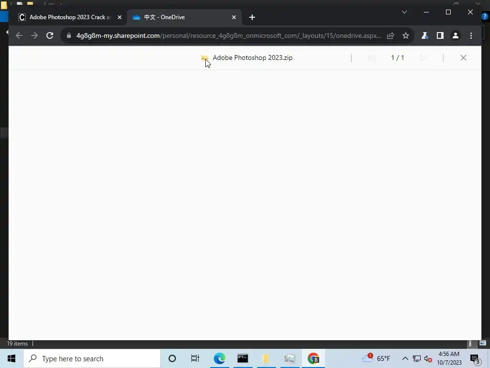490x368 pixels.
Task: Click the 19 items status in Explorer
Action: 17,344
